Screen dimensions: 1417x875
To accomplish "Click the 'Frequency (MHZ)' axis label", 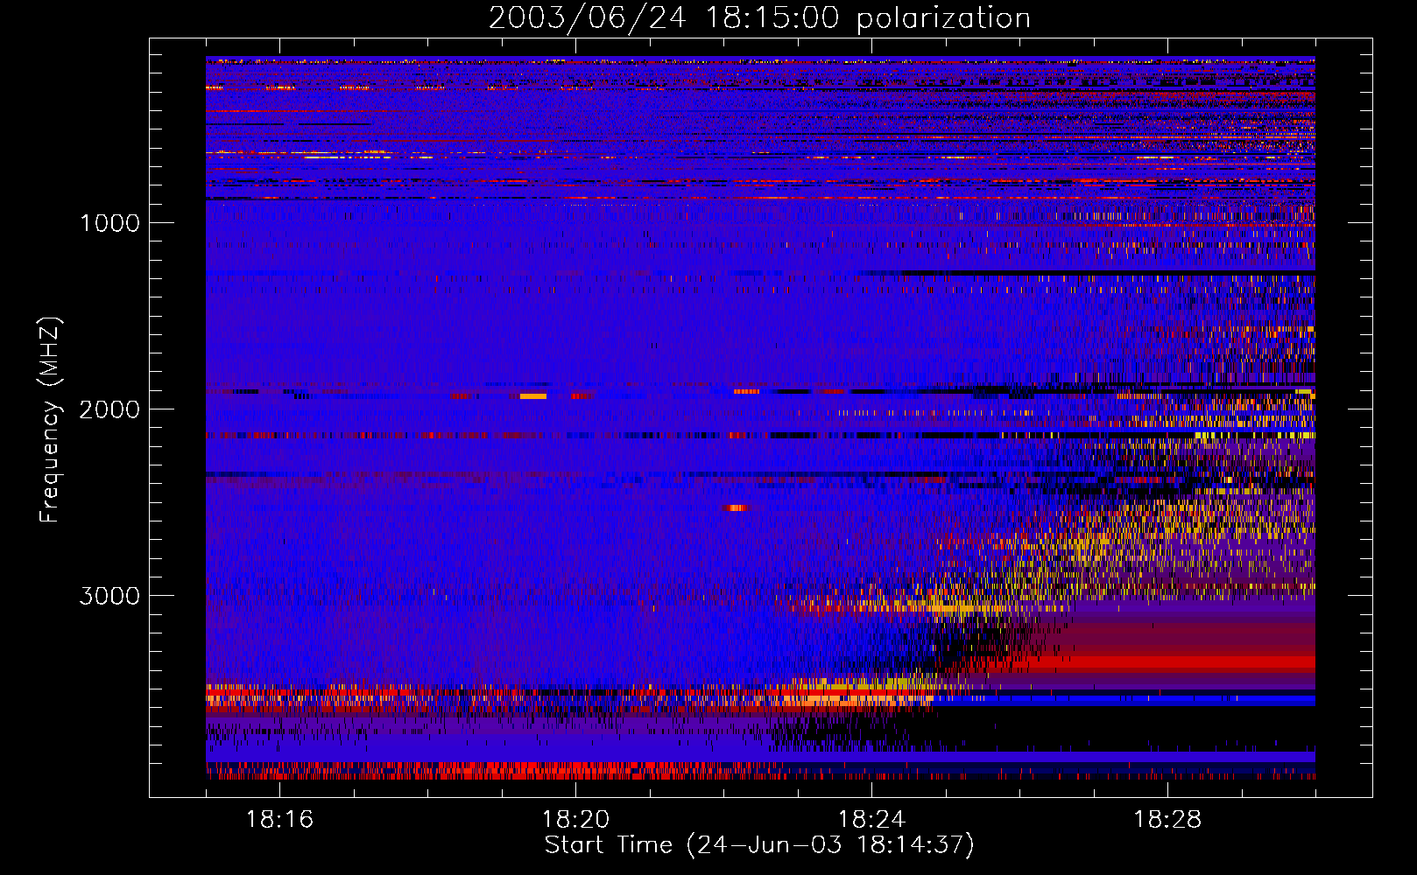I will coord(49,420).
